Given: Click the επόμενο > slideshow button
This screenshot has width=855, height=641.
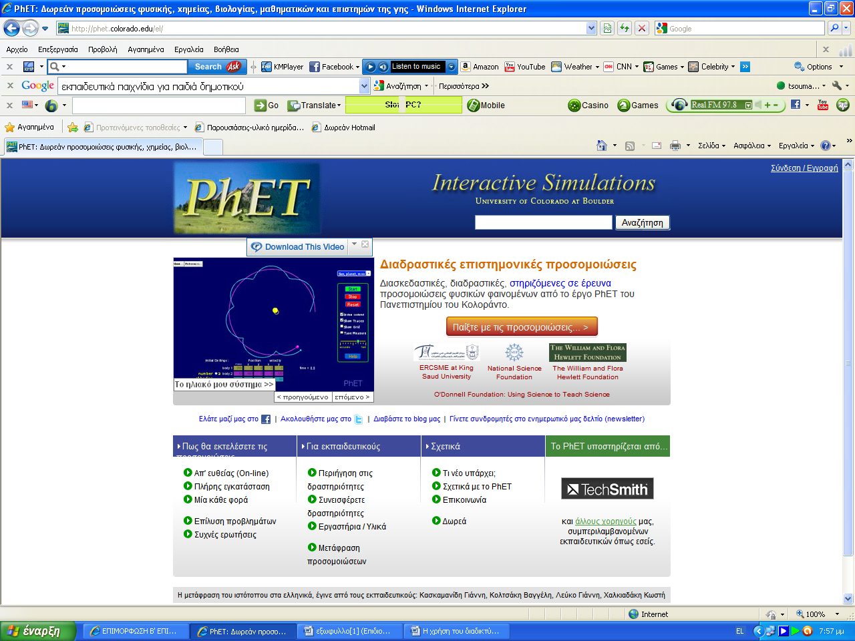Looking at the screenshot, I should (x=352, y=397).
